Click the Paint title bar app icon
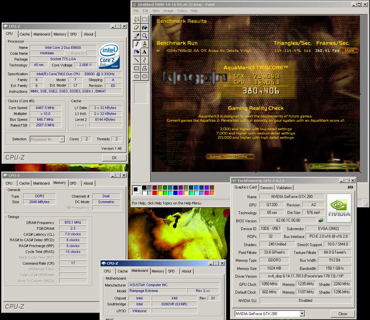This screenshot has width=370, height=320. click(135, 5)
